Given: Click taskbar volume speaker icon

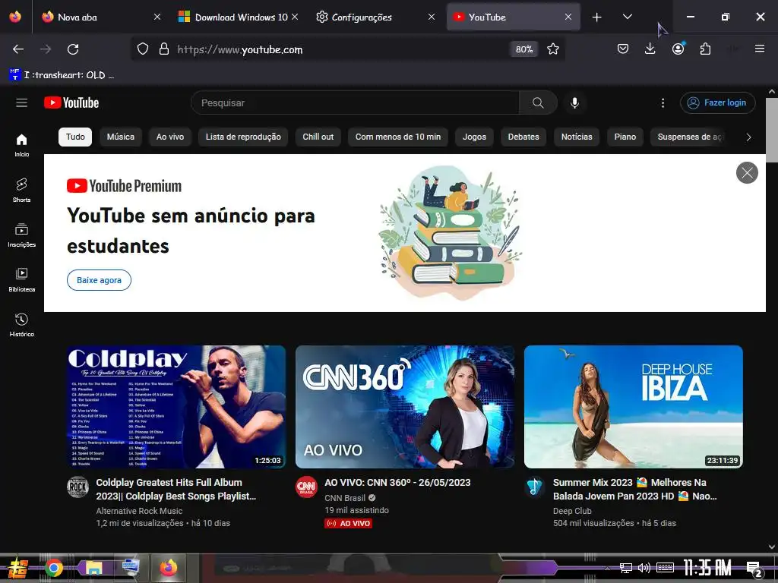Looking at the screenshot, I should coord(644,568).
